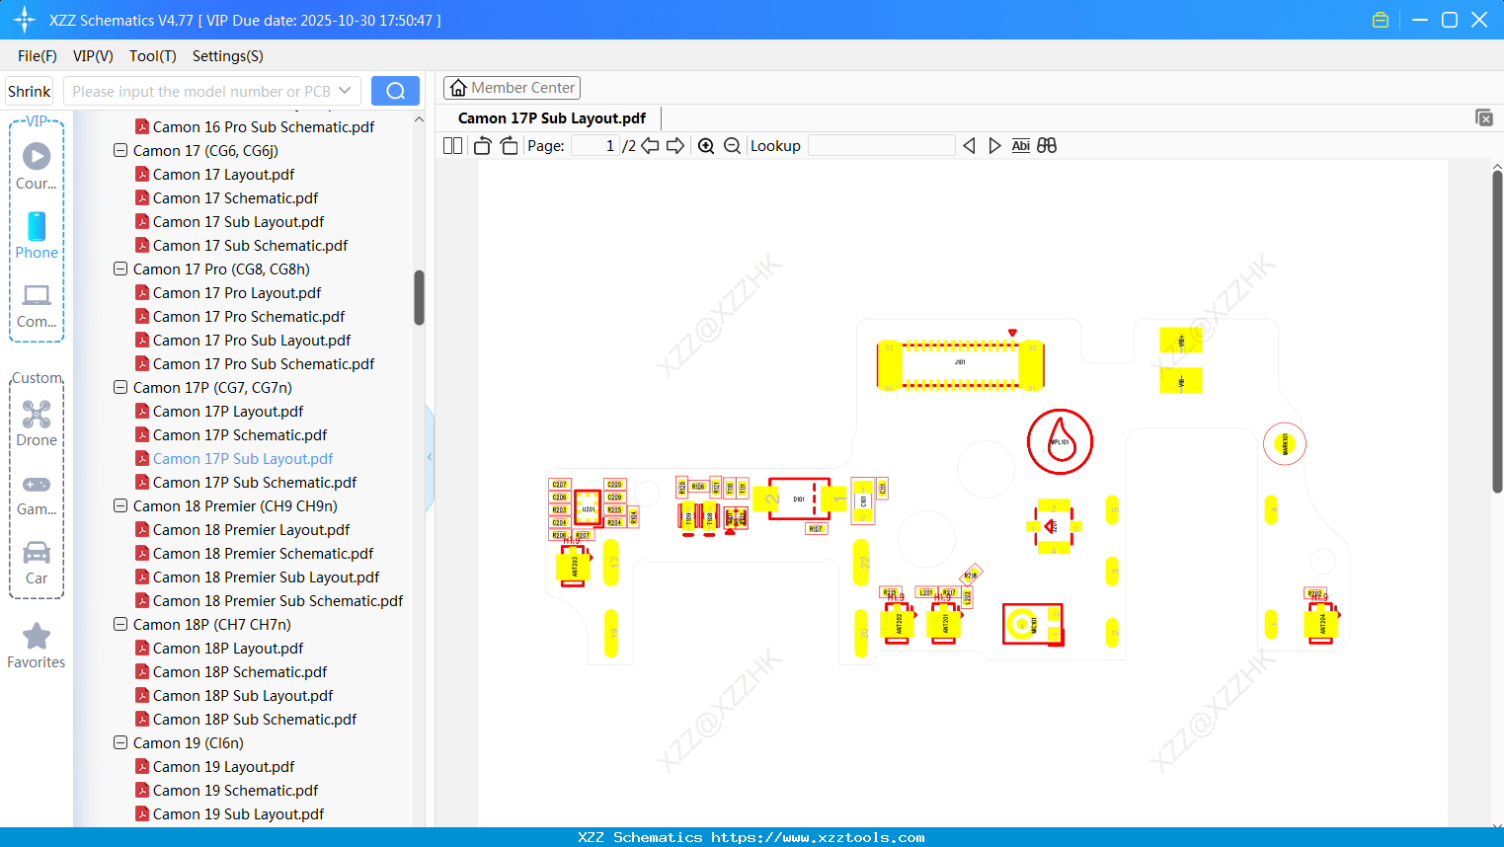Collapse the Camon 19 (CI6n) group
Screen dimensions: 1504x847
point(120,742)
